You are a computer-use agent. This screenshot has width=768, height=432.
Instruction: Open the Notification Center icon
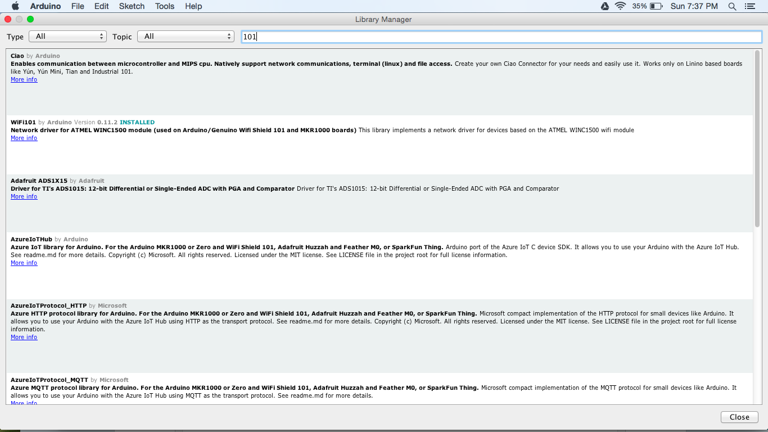(749, 6)
